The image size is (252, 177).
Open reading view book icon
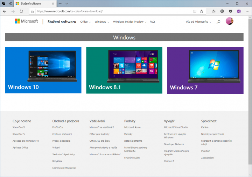[195, 11]
